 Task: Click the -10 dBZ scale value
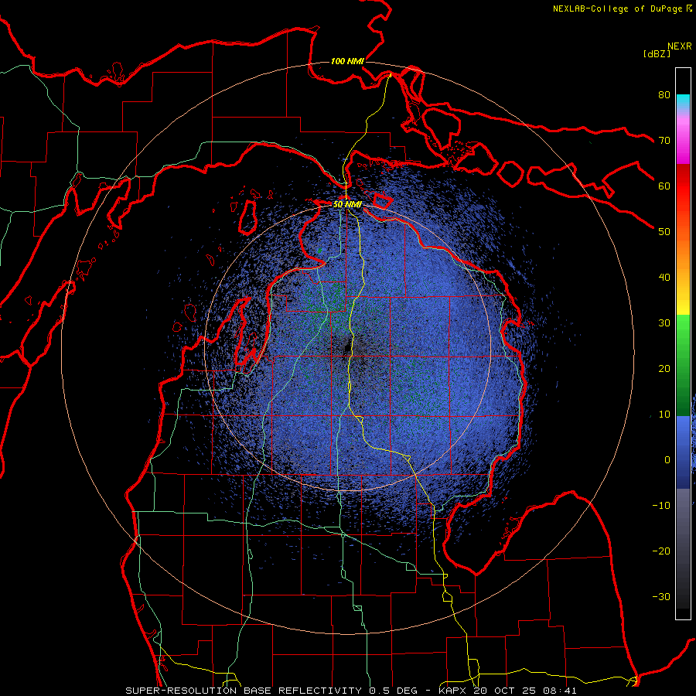click(661, 505)
